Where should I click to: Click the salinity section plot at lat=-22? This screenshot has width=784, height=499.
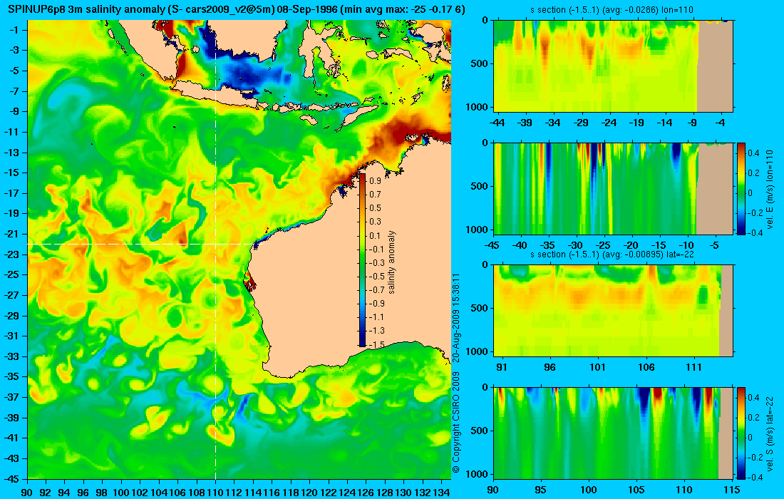pos(613,311)
